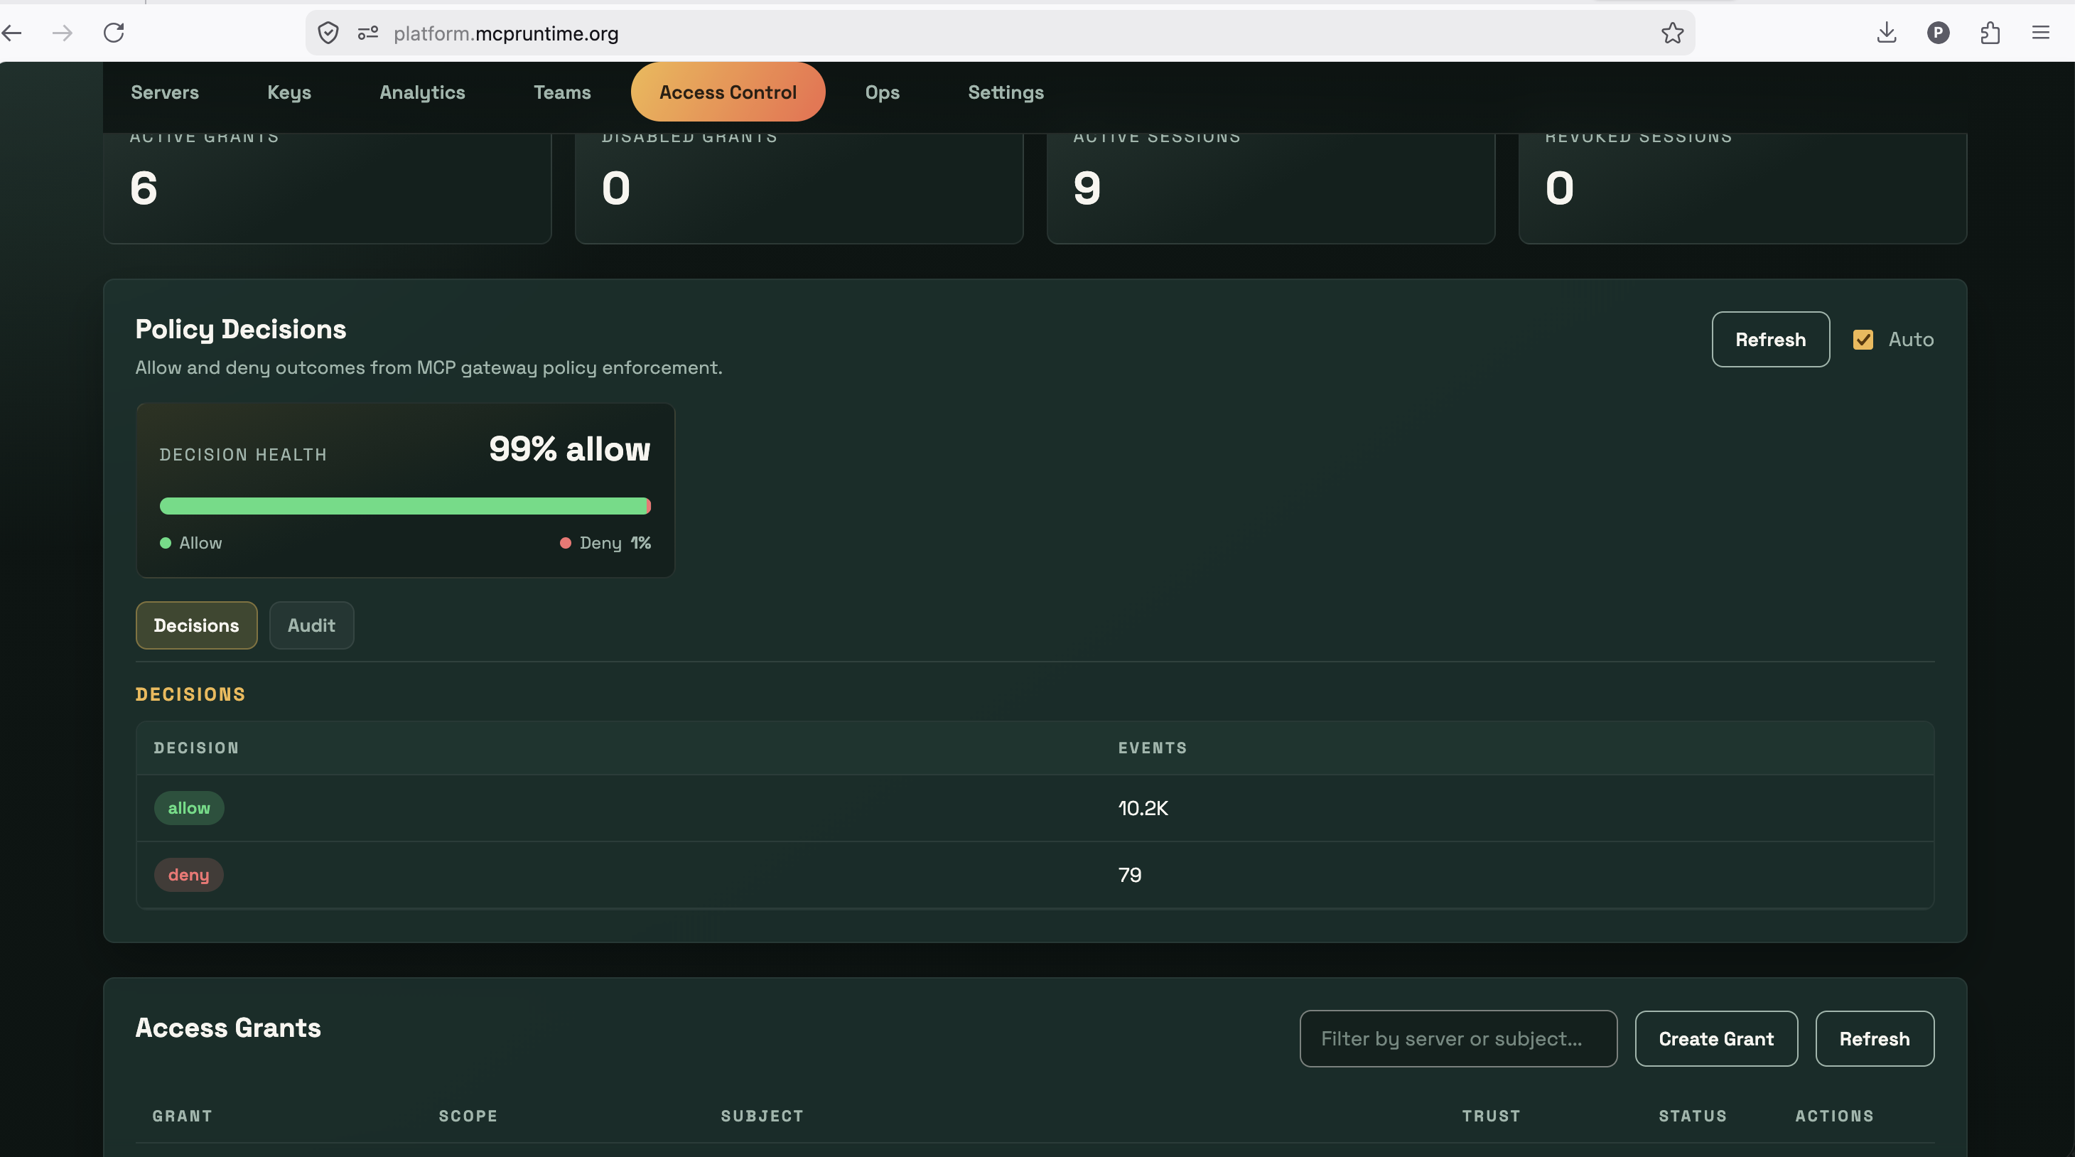
Task: Show the Decisions sub-tab
Action: pyautogui.click(x=197, y=625)
